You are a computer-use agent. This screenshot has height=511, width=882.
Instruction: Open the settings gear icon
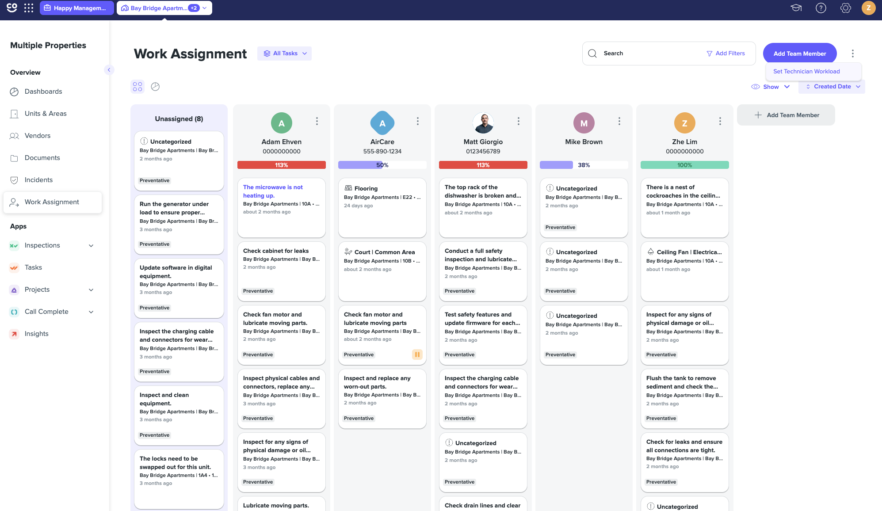tap(845, 8)
